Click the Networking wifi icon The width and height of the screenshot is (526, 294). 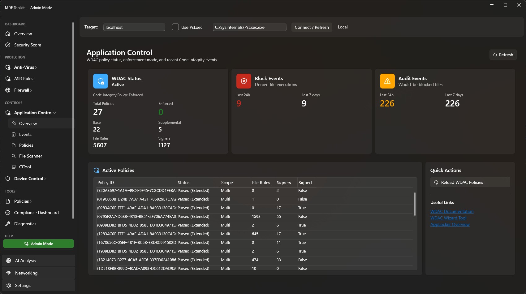[x=8, y=273]
